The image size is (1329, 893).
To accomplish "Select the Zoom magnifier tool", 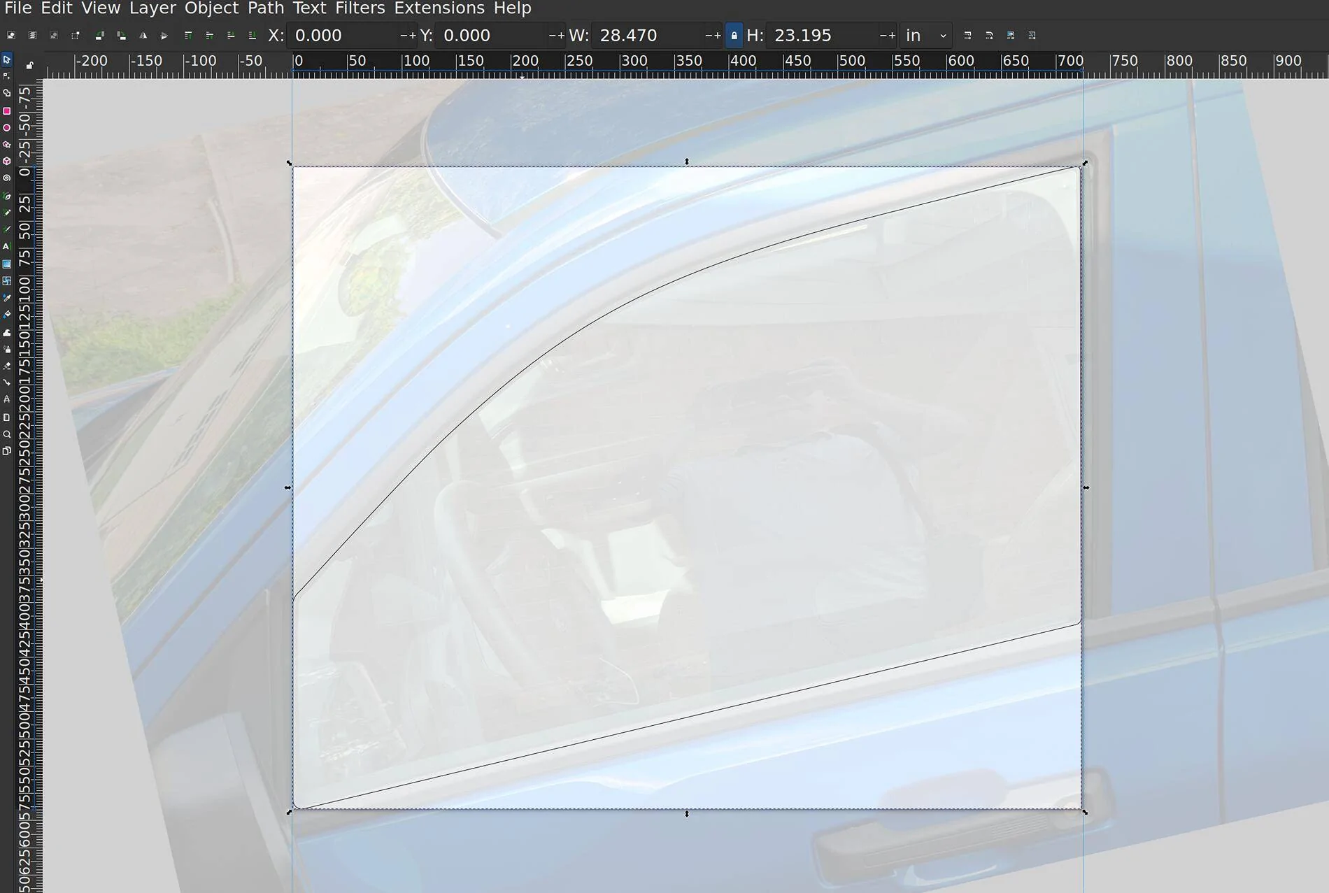I will [7, 434].
